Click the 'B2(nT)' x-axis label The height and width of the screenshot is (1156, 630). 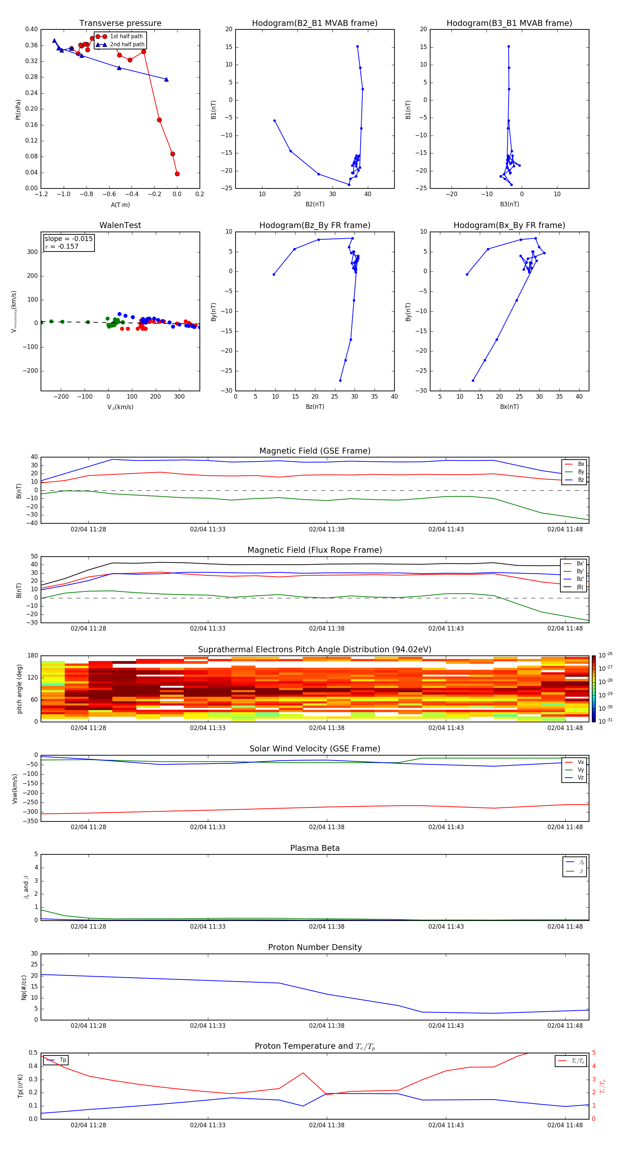click(315, 204)
